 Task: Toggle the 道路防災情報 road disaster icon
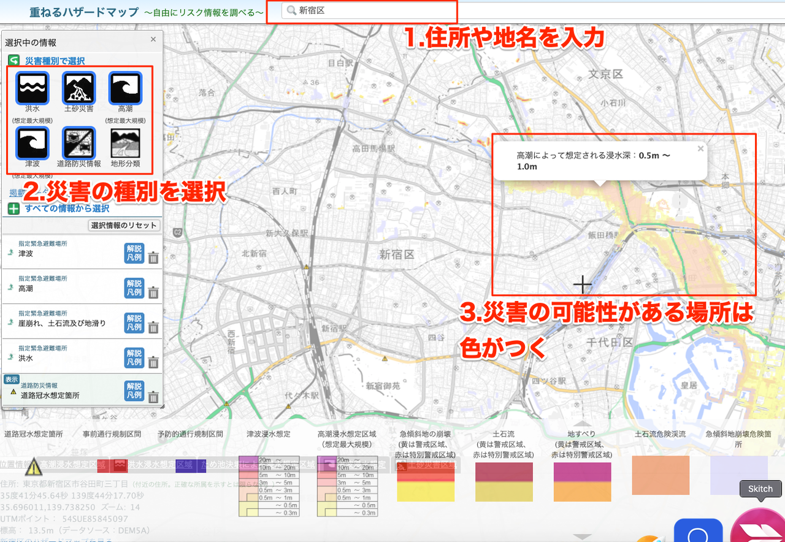tap(78, 143)
